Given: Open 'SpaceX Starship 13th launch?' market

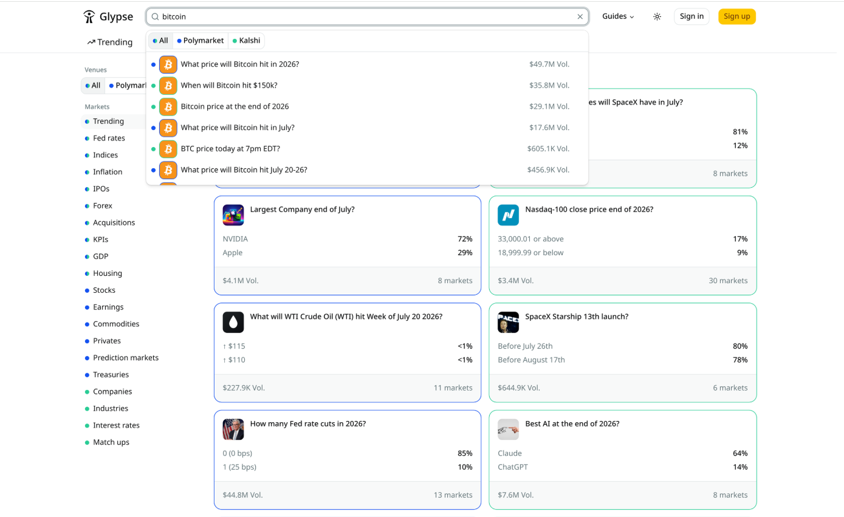Looking at the screenshot, I should coord(577,317).
